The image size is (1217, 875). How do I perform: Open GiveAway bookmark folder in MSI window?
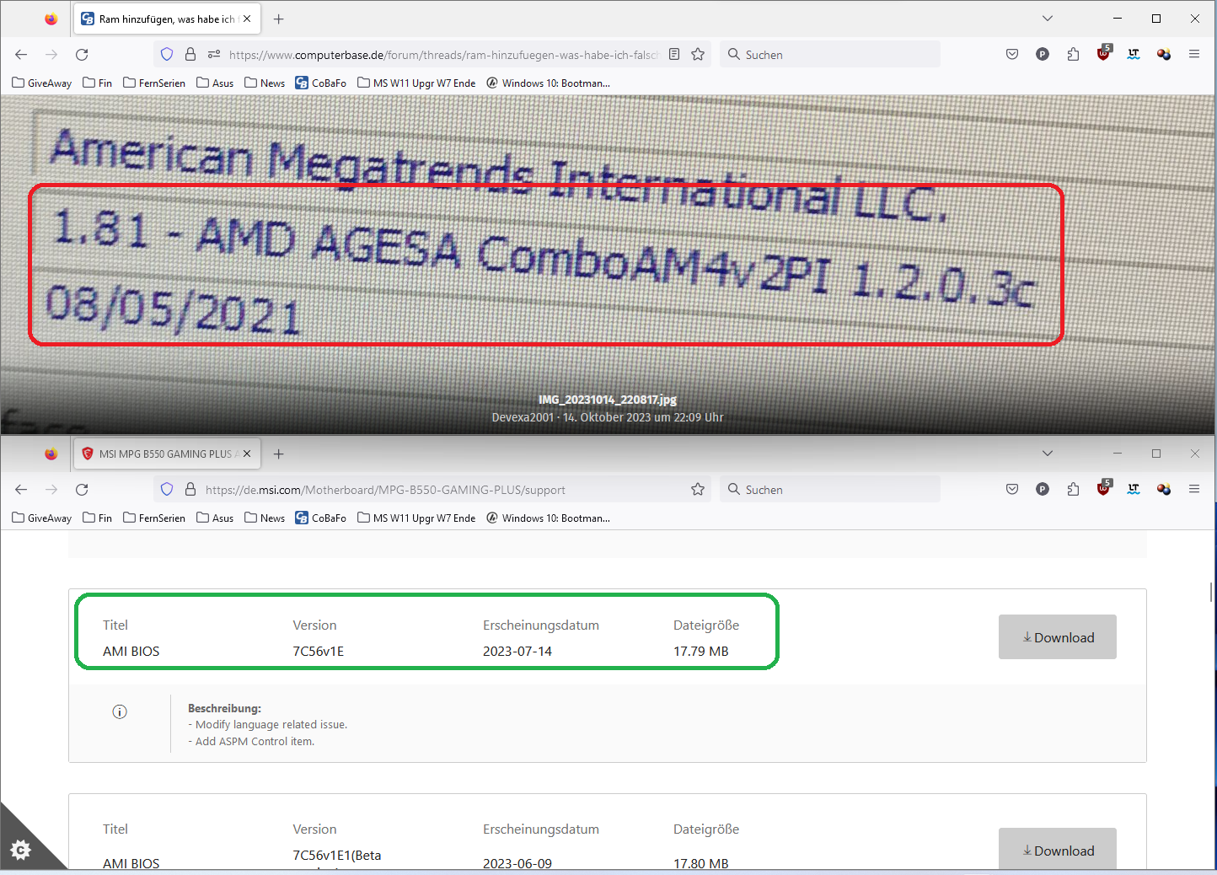point(42,518)
